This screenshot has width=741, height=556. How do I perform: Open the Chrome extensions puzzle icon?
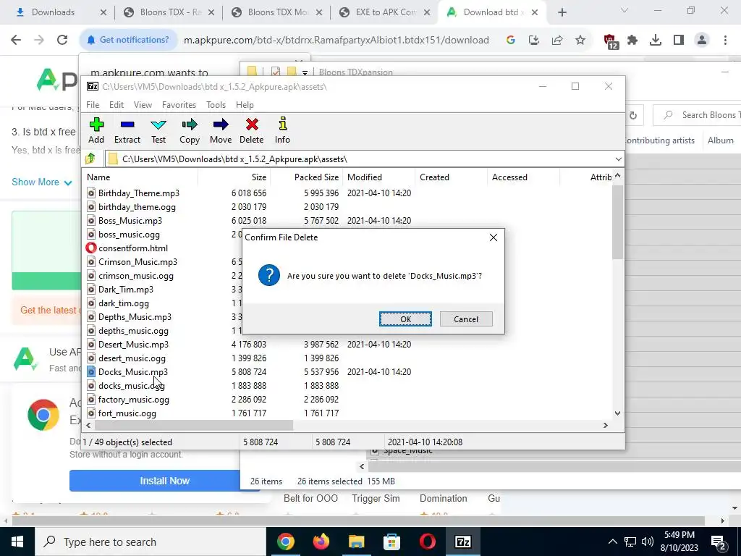click(632, 41)
